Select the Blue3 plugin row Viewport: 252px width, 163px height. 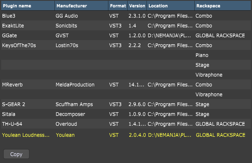point(126,16)
